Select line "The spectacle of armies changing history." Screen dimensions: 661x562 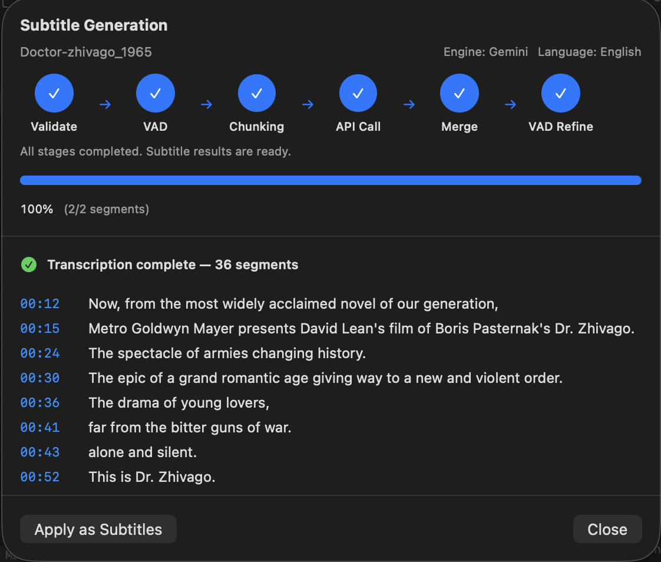[227, 353]
